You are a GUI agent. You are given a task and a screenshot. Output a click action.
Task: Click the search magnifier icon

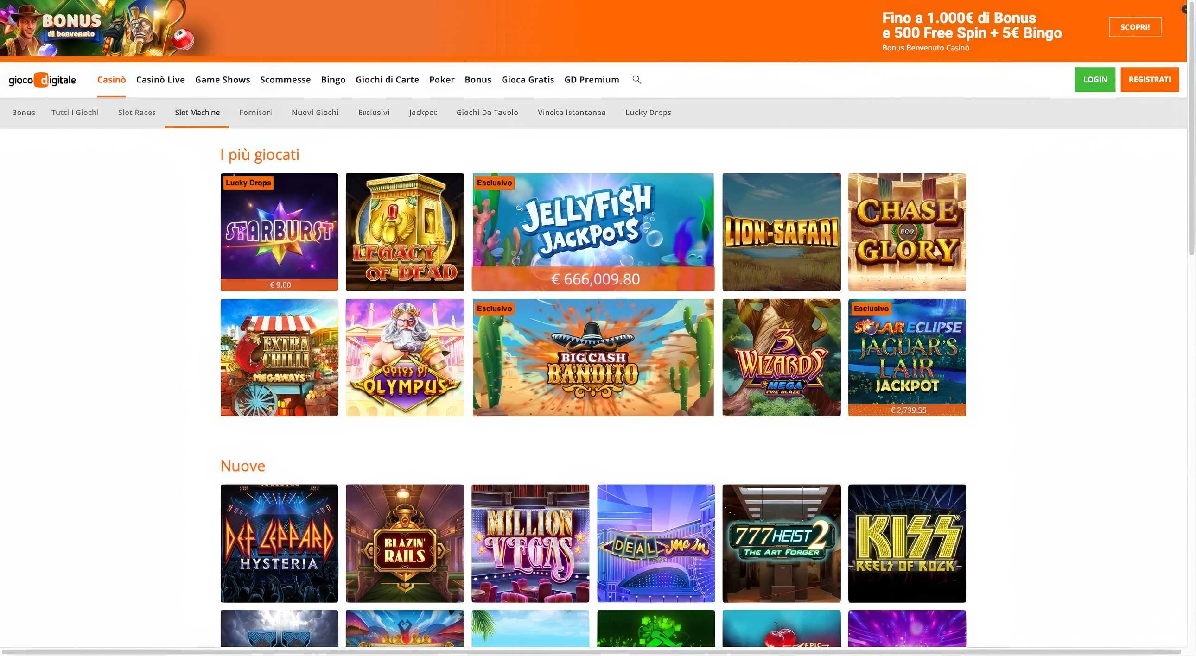tap(636, 79)
